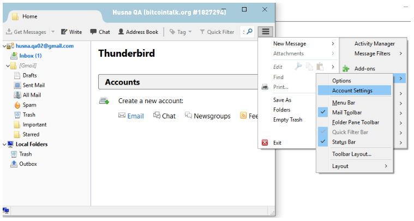Click the green Add-ons puzzle icon
The width and height of the screenshot is (414, 221).
click(x=346, y=69)
